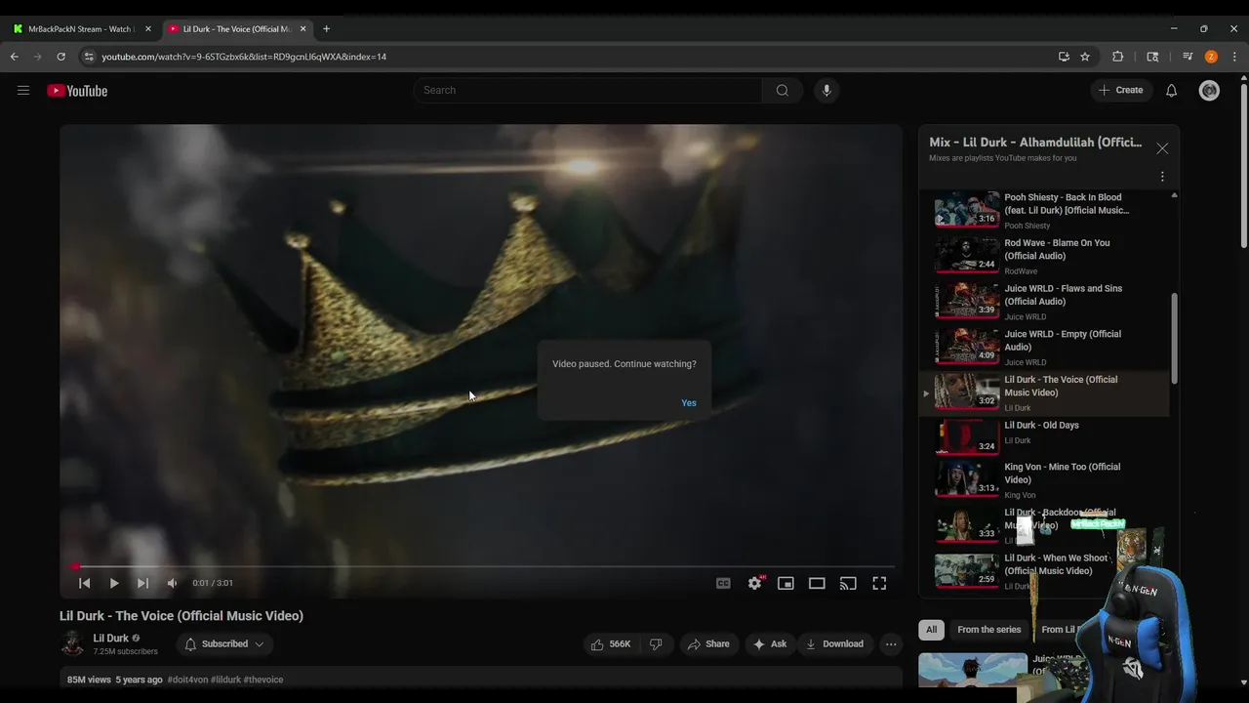Like the video with 566K likes
Screen dimensions: 1249x703
(611, 644)
